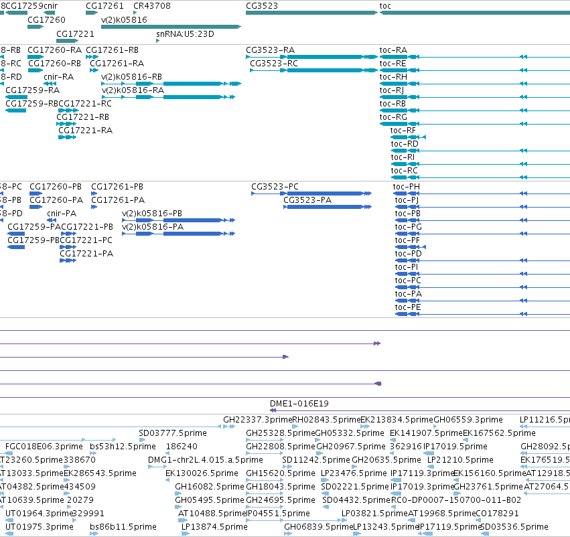Select the toc-PH protein feature

[482, 194]
